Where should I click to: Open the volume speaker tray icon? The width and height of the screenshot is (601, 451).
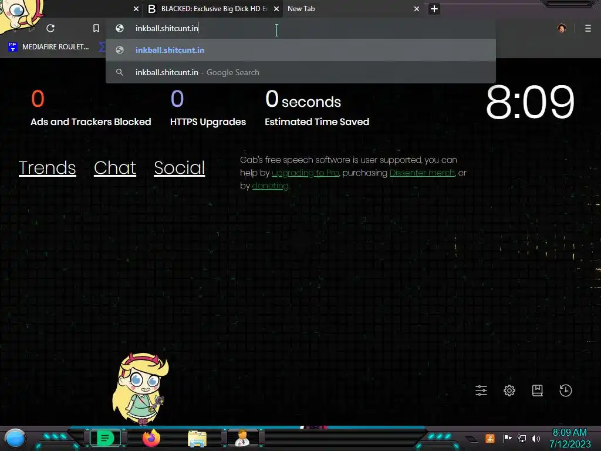pyautogui.click(x=535, y=438)
